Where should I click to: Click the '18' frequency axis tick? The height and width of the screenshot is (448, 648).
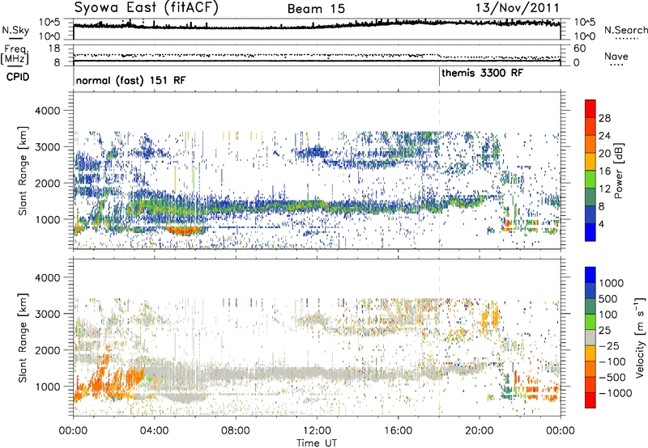(x=54, y=49)
